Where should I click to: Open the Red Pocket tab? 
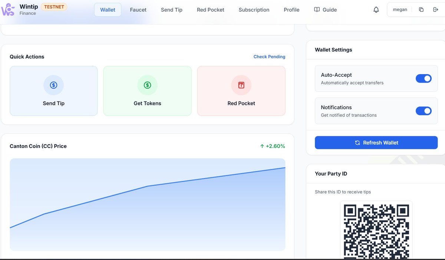point(211,10)
